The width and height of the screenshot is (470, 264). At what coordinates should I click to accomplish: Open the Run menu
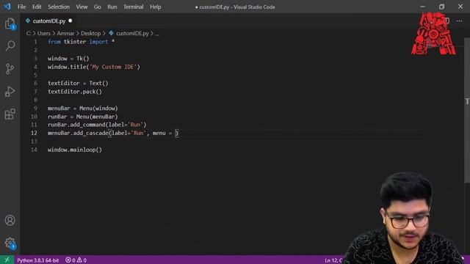pyautogui.click(x=112, y=7)
